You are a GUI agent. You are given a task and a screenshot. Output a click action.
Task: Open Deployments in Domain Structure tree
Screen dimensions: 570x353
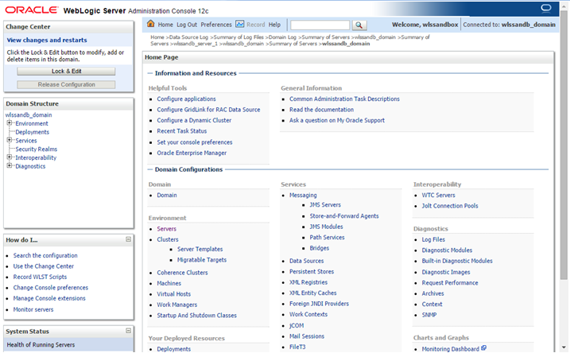pos(32,132)
